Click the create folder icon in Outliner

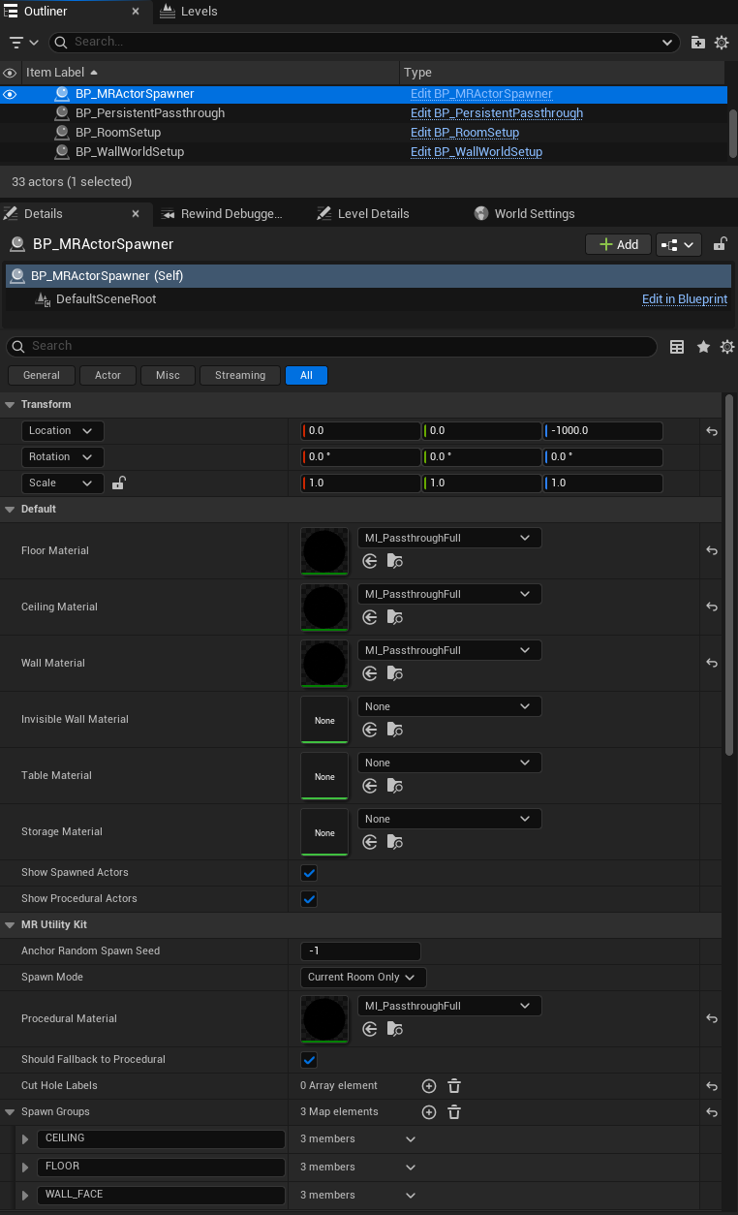698,43
